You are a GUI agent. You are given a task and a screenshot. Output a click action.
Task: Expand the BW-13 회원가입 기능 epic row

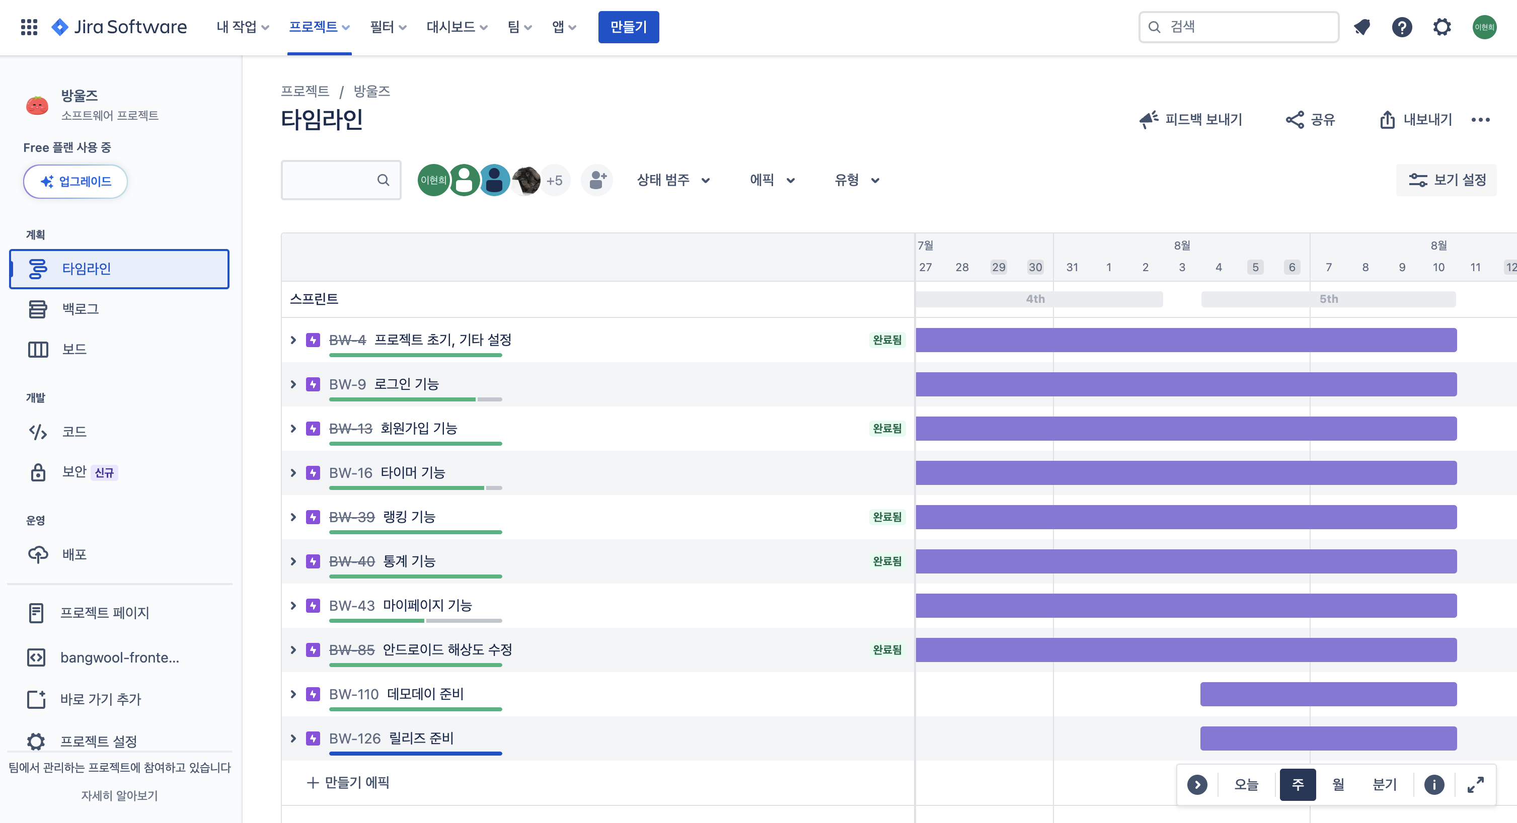[293, 429]
